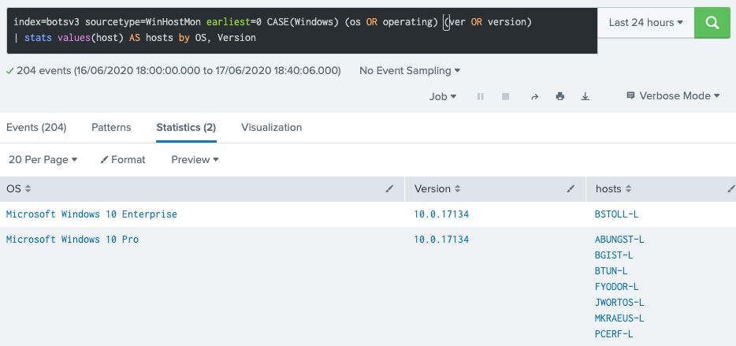
Task: Click the share job arrow icon
Action: coord(533,96)
